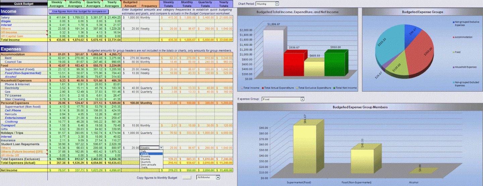Open the Chart Period dropdown

pos(277,4)
